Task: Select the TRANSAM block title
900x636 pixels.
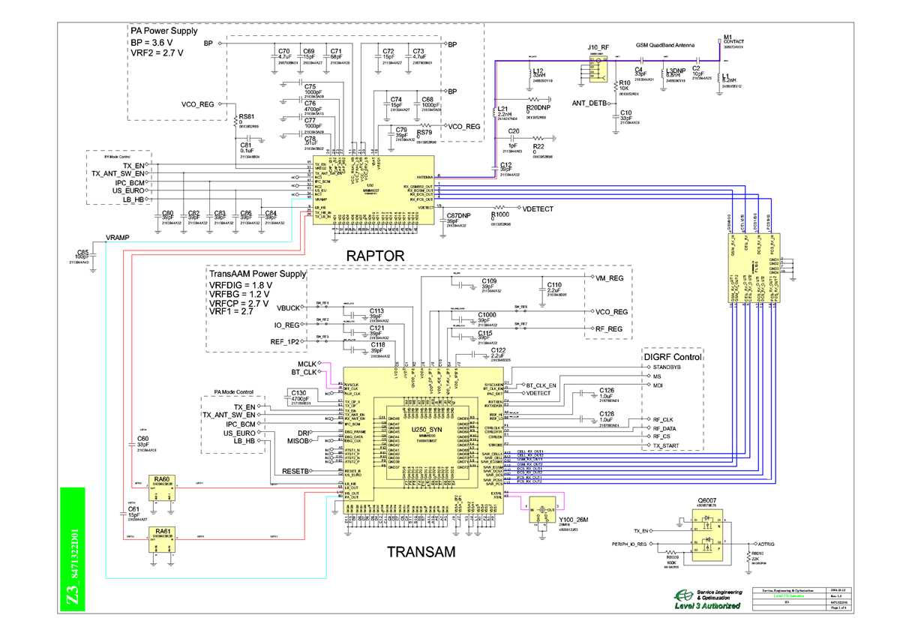Action: [x=421, y=553]
